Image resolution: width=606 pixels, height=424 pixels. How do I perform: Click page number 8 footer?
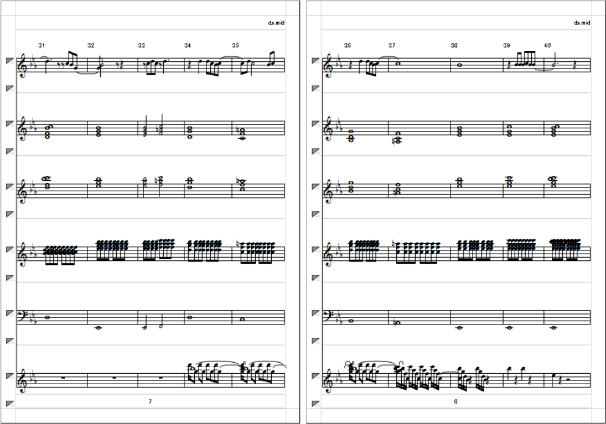[x=455, y=401]
